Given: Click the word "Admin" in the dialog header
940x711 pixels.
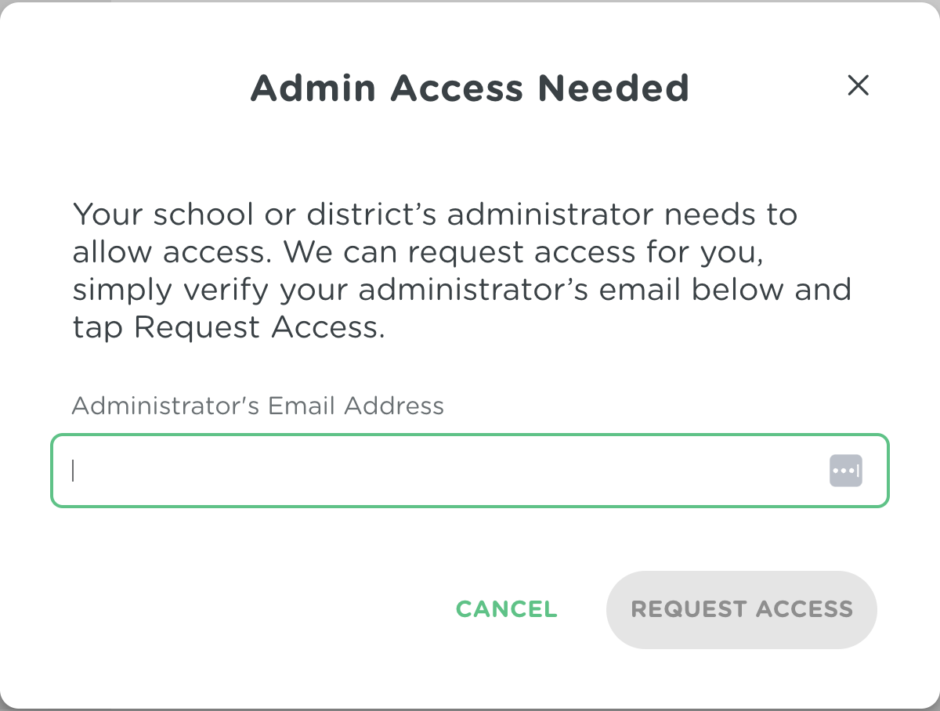Looking at the screenshot, I should pyautogui.click(x=313, y=88).
